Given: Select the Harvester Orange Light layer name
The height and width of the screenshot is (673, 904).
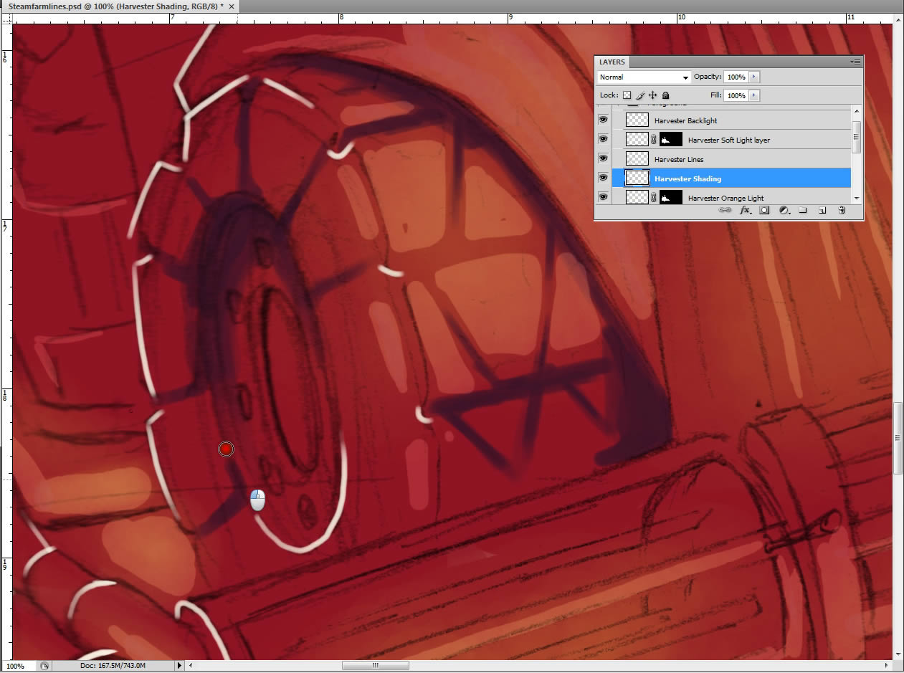Looking at the screenshot, I should coord(725,198).
